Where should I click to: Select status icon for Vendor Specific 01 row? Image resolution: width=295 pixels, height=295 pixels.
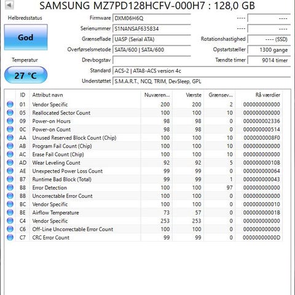click(x=10, y=104)
